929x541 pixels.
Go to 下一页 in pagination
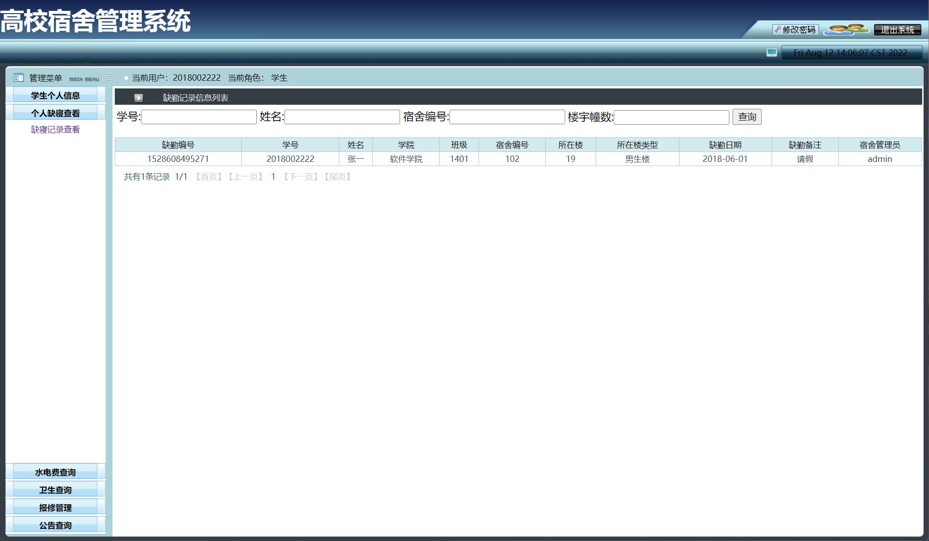pos(300,177)
